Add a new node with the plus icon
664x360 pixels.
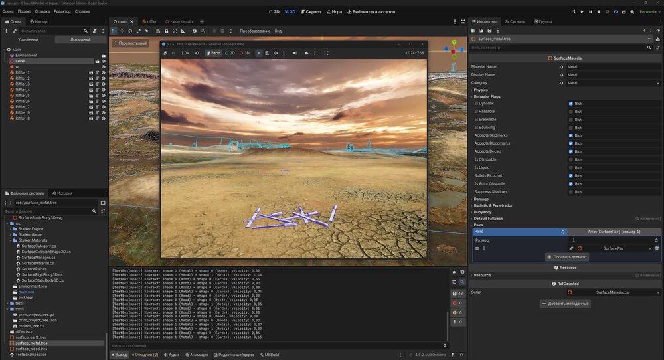click(6, 31)
